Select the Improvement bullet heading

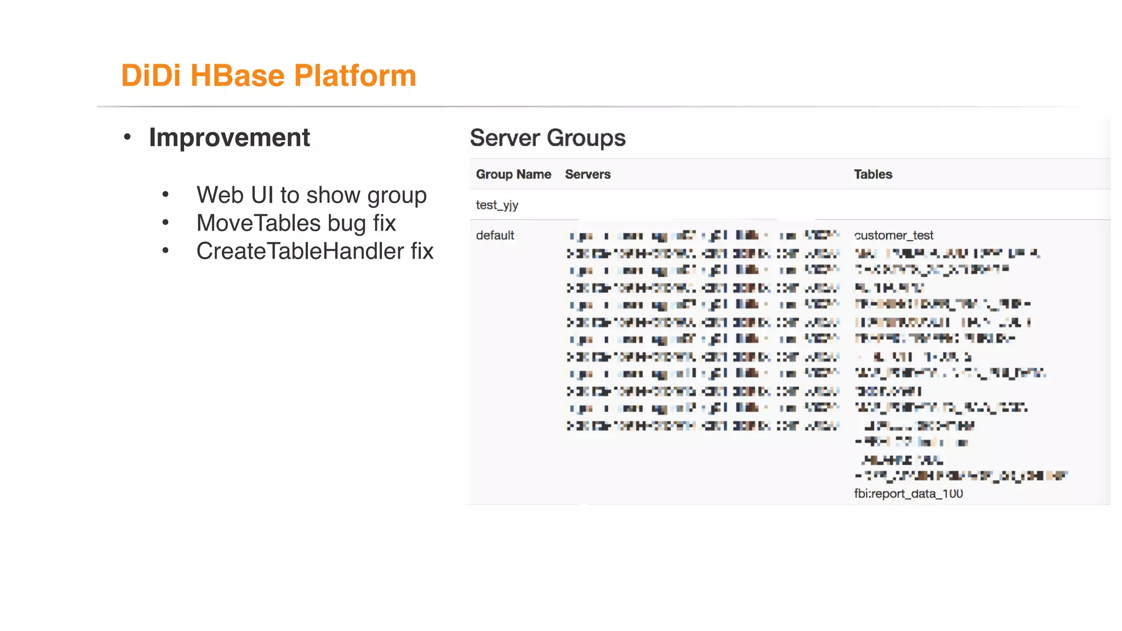coord(229,137)
